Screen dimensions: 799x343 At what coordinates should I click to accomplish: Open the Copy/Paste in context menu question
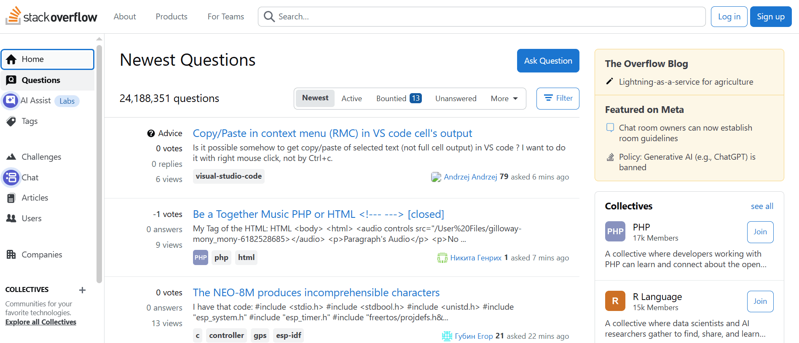[x=332, y=134]
